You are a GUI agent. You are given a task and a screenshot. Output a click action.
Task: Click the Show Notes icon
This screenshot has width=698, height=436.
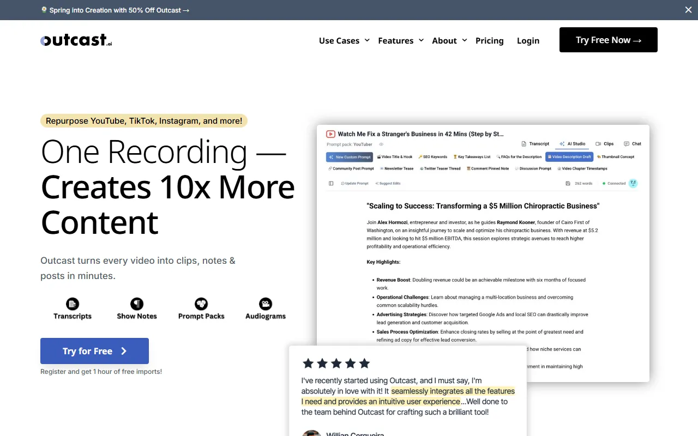(137, 304)
